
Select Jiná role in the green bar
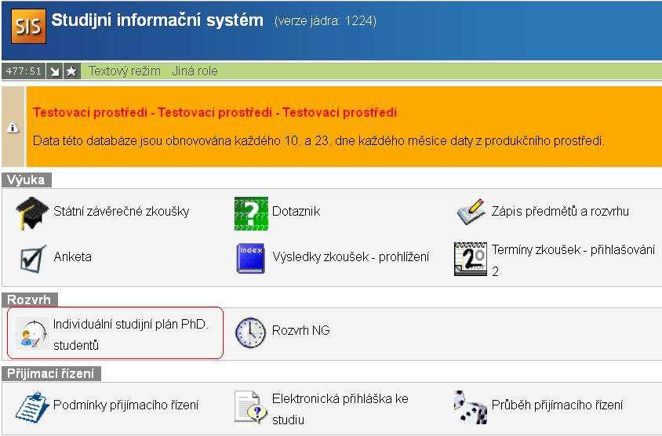[195, 71]
